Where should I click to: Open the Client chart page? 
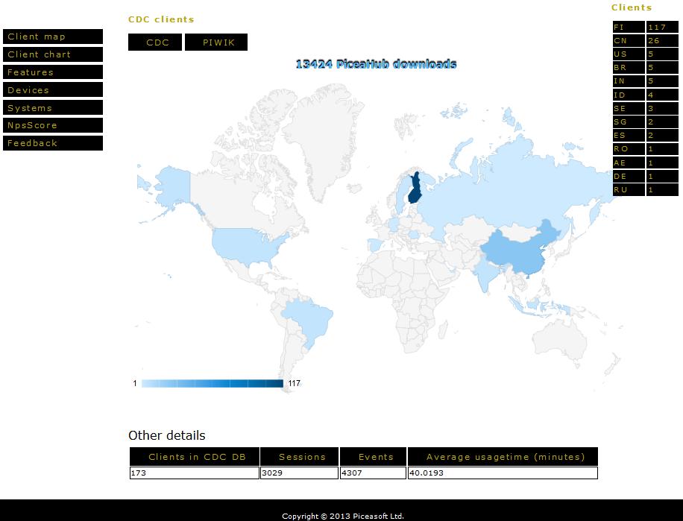(53, 54)
